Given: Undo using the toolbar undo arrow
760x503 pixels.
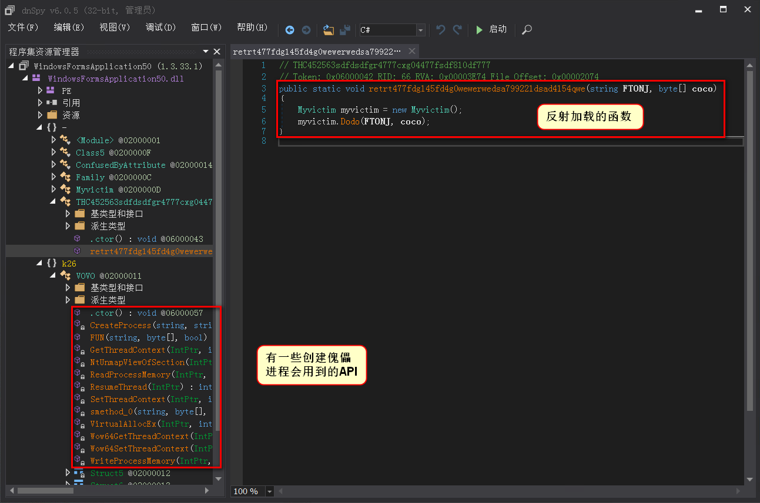Looking at the screenshot, I should [x=440, y=29].
